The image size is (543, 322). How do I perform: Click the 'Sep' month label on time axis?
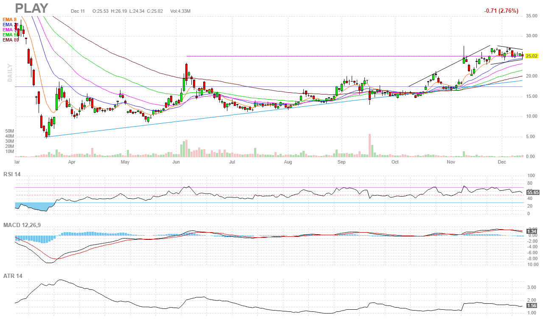coord(341,162)
